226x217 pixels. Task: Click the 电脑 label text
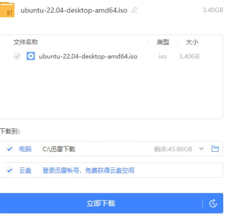click(x=25, y=149)
